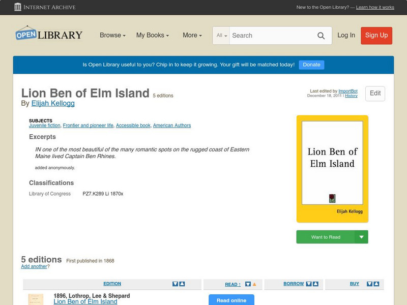
Task: Click the Open Library logo
Action: pos(48,34)
